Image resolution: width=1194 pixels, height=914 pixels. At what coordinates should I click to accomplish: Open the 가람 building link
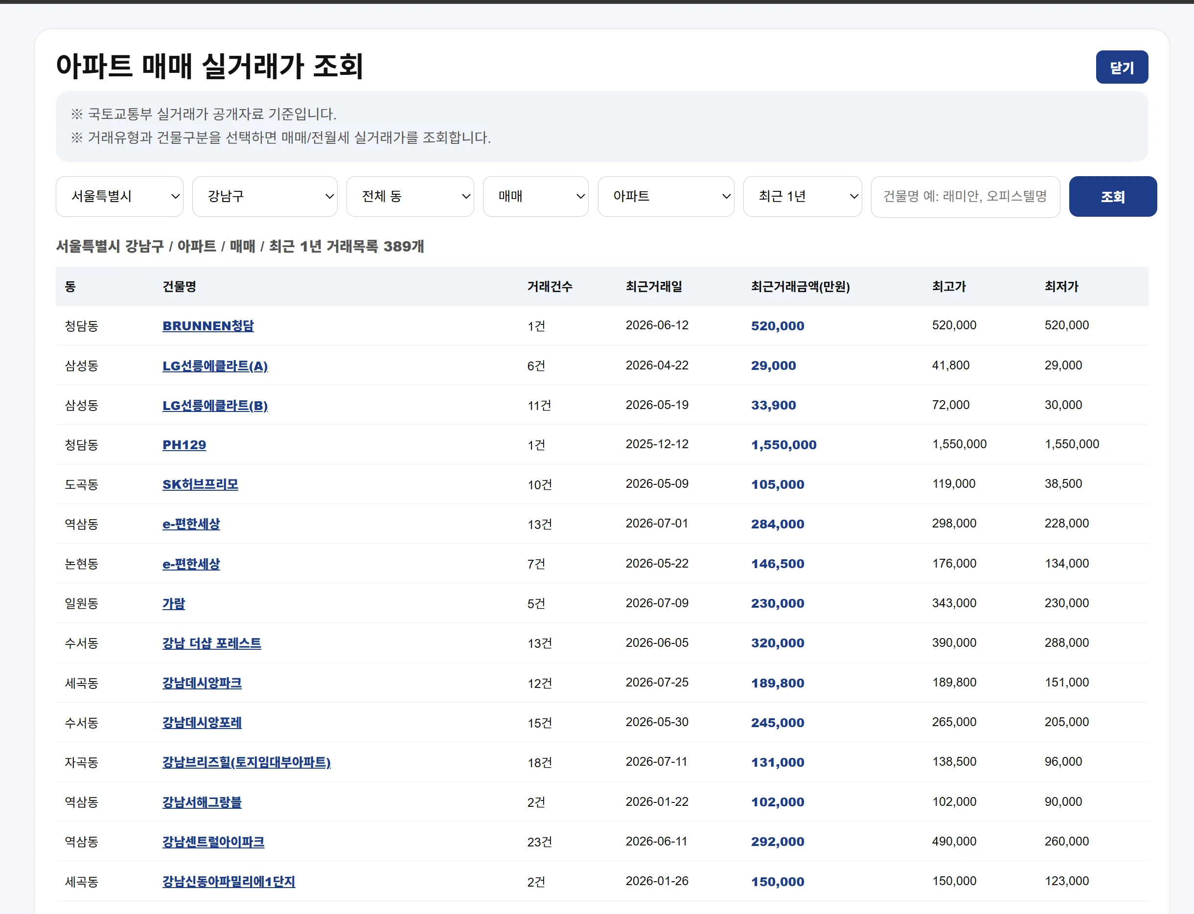pos(174,603)
